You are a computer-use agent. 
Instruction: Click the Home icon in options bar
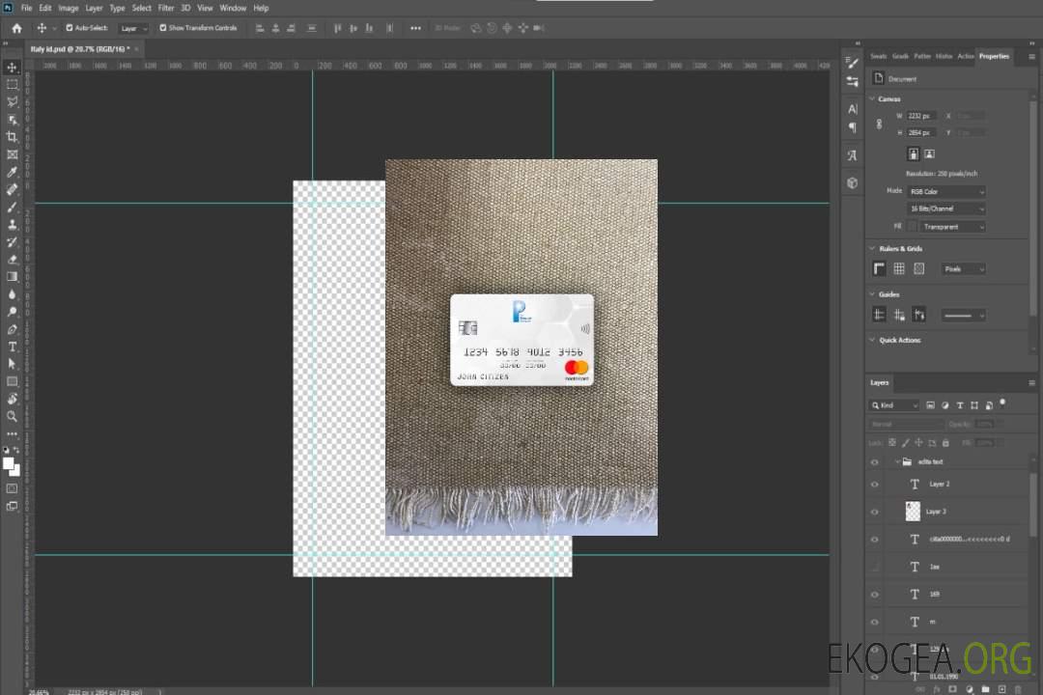[16, 28]
